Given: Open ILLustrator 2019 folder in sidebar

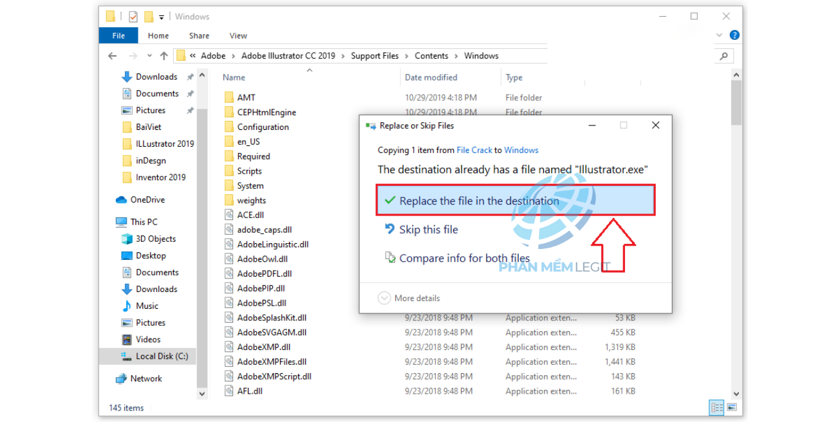Looking at the screenshot, I should pos(165,143).
